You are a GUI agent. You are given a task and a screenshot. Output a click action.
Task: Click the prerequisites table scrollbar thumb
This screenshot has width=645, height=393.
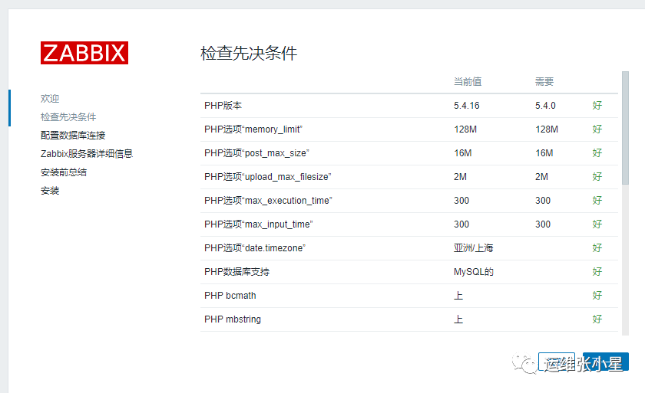click(x=625, y=128)
